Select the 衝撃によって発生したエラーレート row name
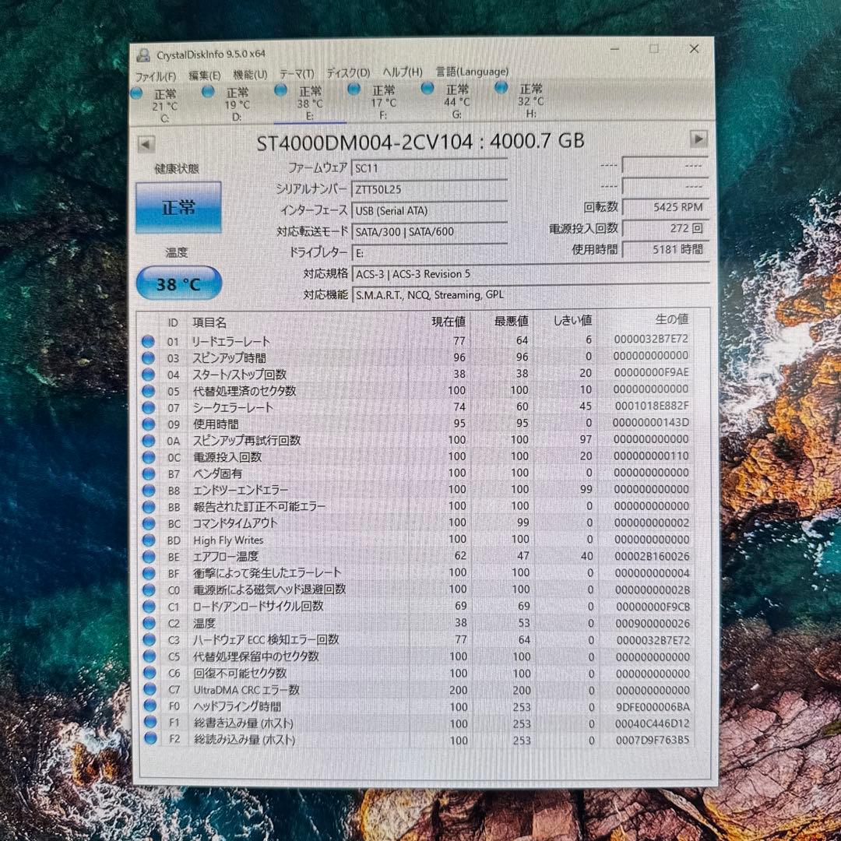 coord(267,573)
